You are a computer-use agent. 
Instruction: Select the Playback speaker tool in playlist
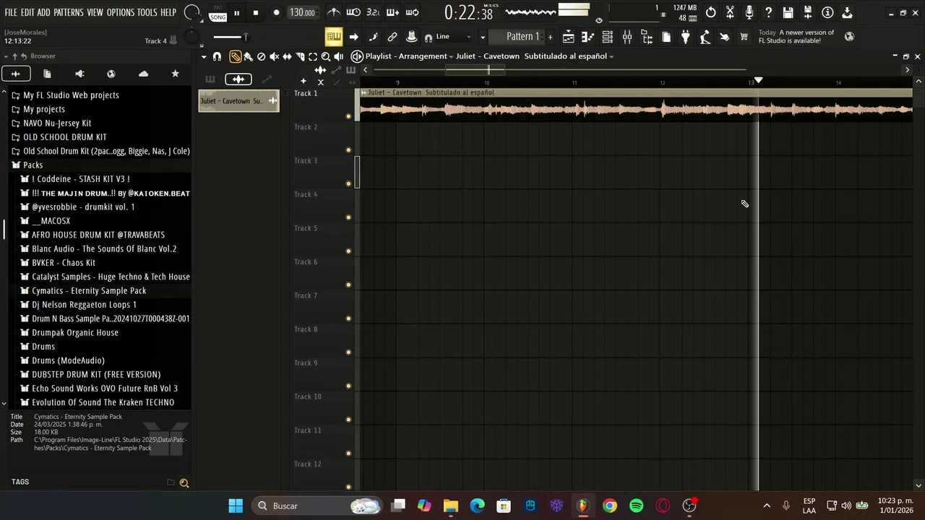pyautogui.click(x=339, y=56)
